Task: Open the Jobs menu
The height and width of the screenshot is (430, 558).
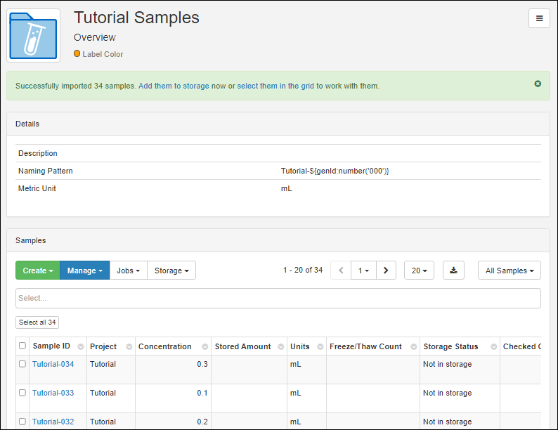Action: [x=128, y=271]
